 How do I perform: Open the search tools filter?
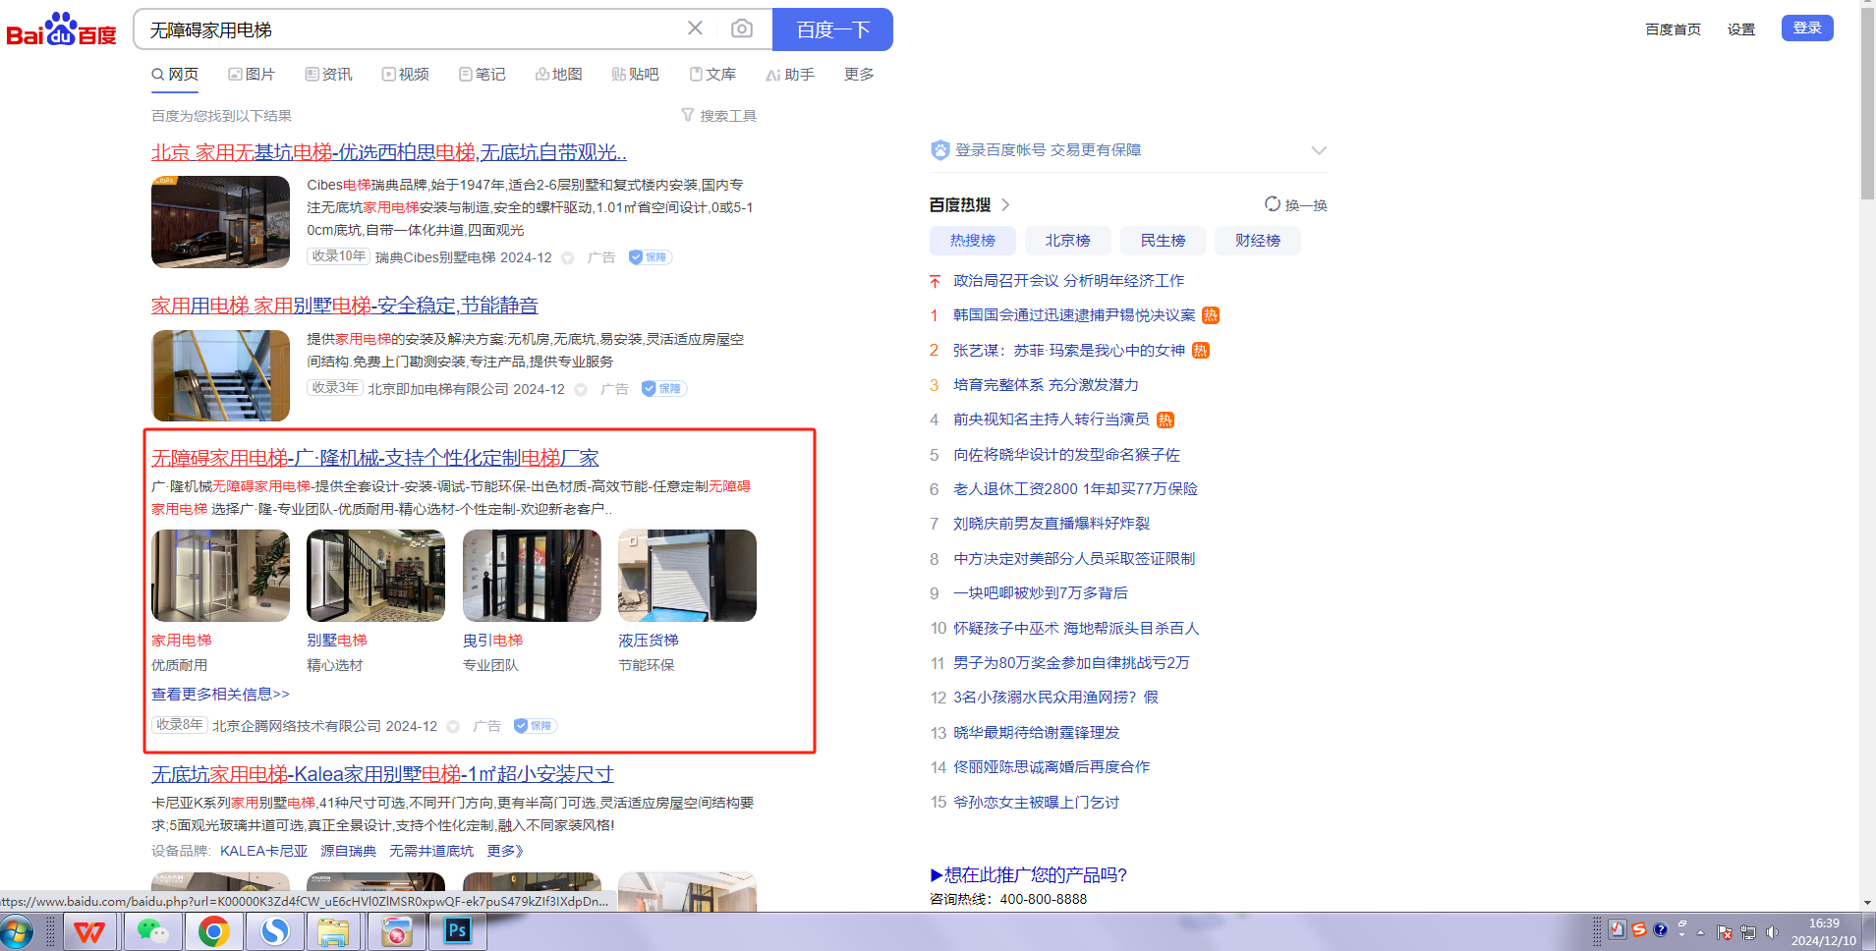[718, 116]
